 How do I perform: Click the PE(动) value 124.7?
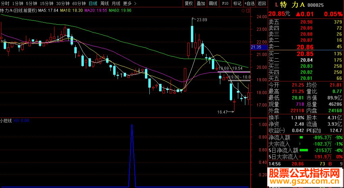pyautogui.click(x=336, y=131)
